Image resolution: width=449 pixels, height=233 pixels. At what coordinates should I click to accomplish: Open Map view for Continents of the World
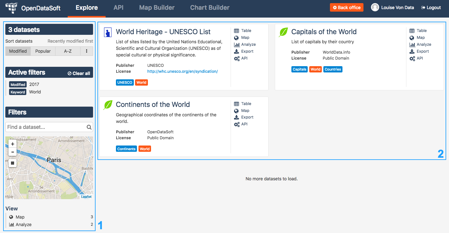(x=242, y=111)
